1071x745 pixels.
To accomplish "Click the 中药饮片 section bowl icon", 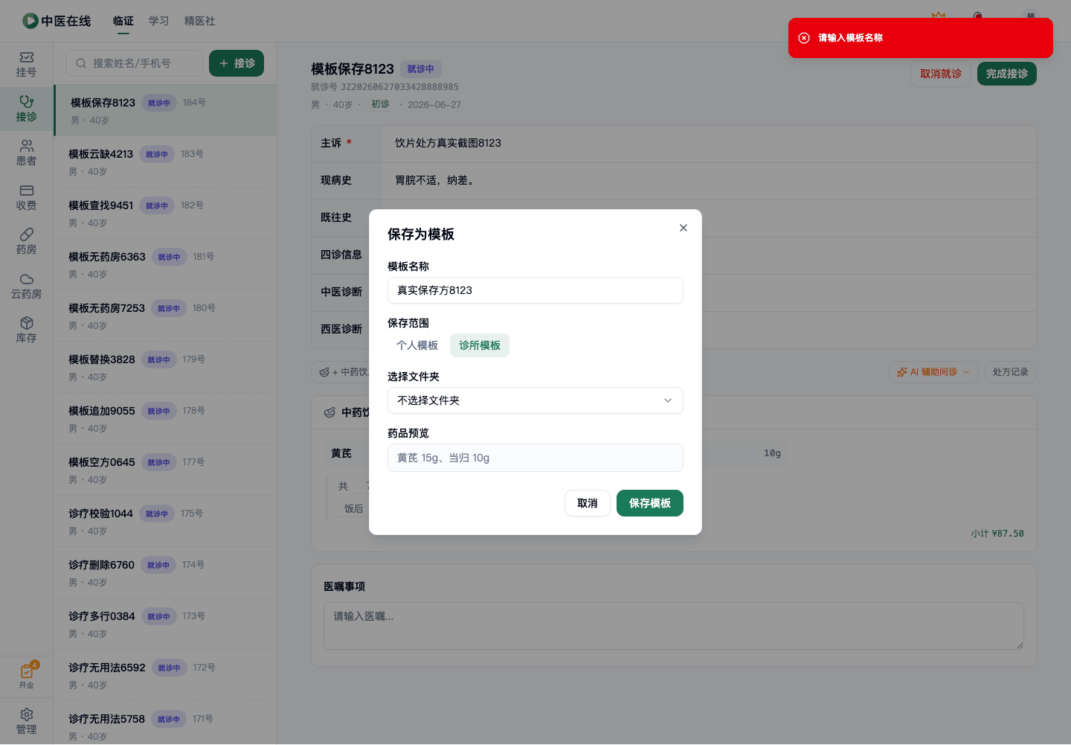I will point(329,412).
